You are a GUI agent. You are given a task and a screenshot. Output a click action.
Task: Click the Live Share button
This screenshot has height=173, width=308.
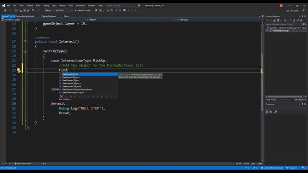[x=293, y=11]
